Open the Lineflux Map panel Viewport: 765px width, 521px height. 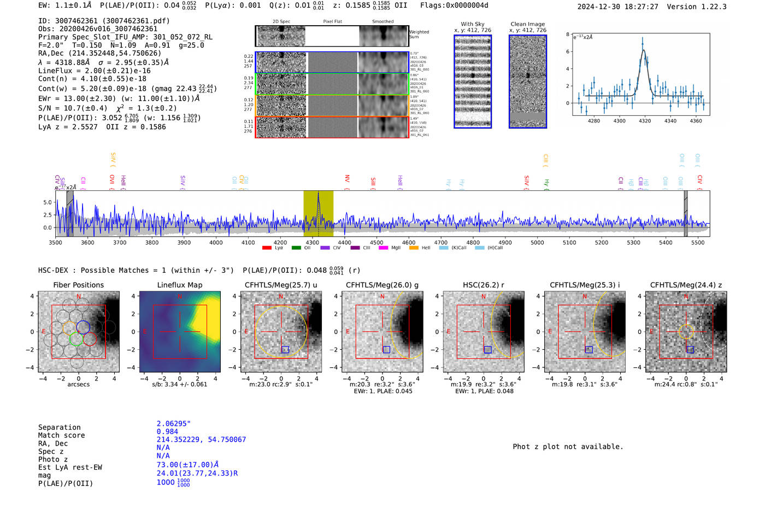point(180,332)
